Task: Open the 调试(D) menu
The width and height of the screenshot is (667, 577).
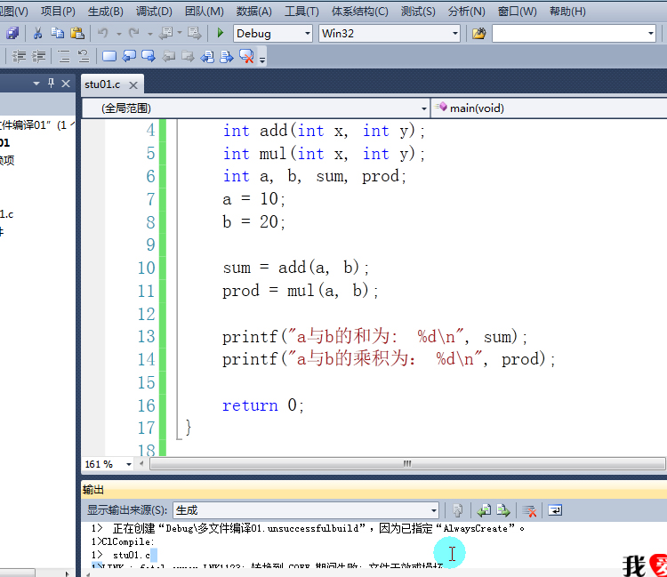Action: (x=154, y=12)
